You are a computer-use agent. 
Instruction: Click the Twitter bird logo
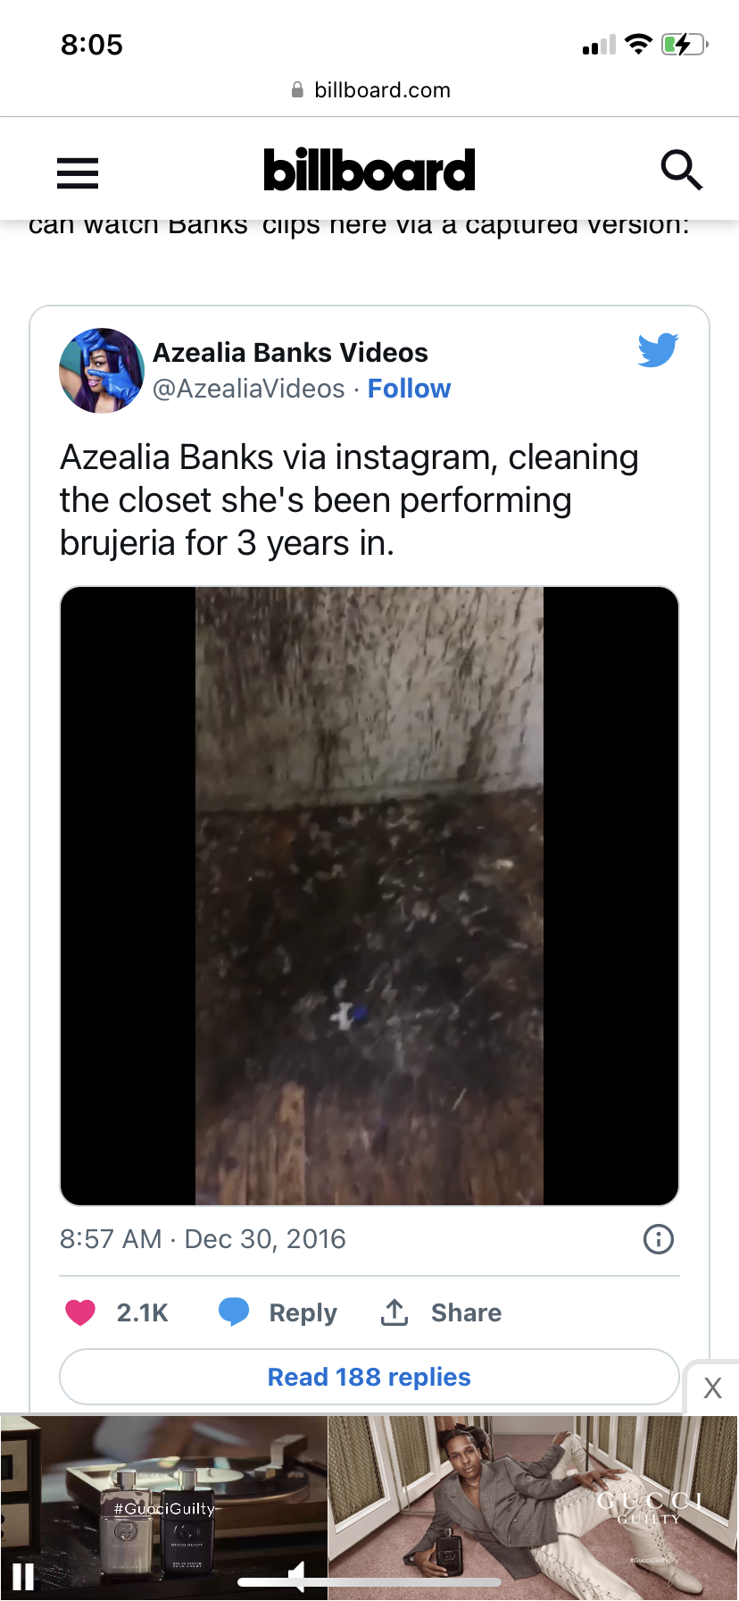pos(659,349)
